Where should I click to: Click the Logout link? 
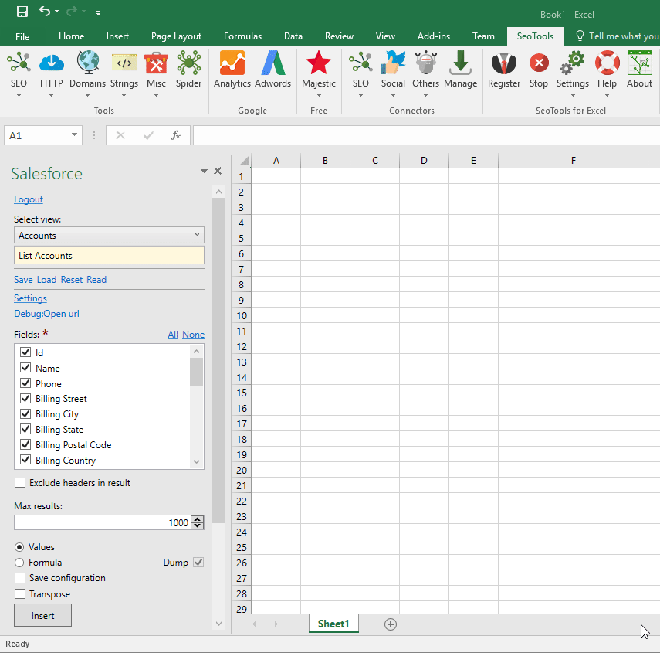click(29, 199)
